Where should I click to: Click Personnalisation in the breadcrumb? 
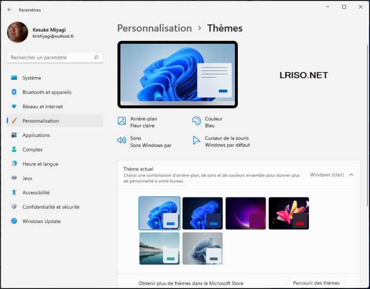pos(154,28)
